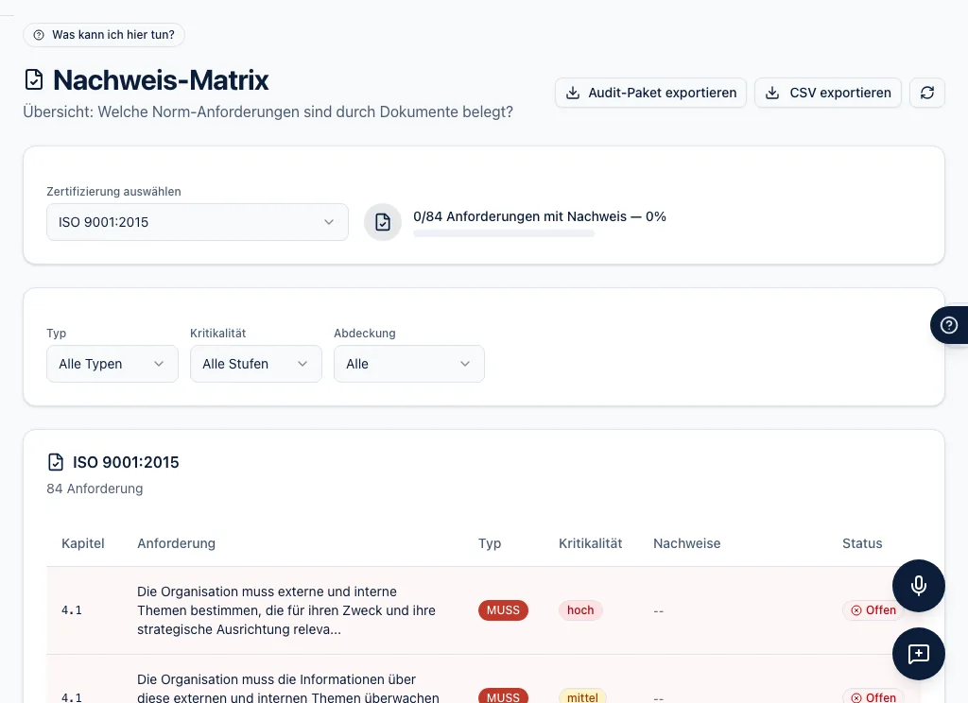
Task: Click the MUSS badge in the first row
Action: [503, 610]
